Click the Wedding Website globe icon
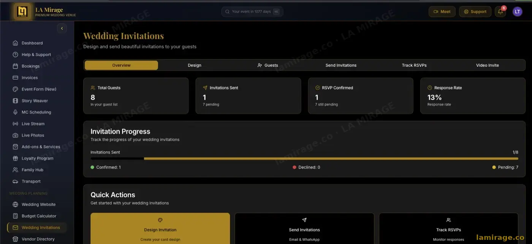Viewport: 532px width, 244px height. click(15, 205)
